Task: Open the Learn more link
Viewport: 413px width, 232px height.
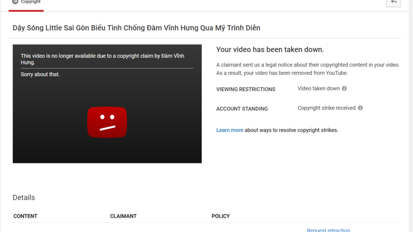Action: point(229,130)
